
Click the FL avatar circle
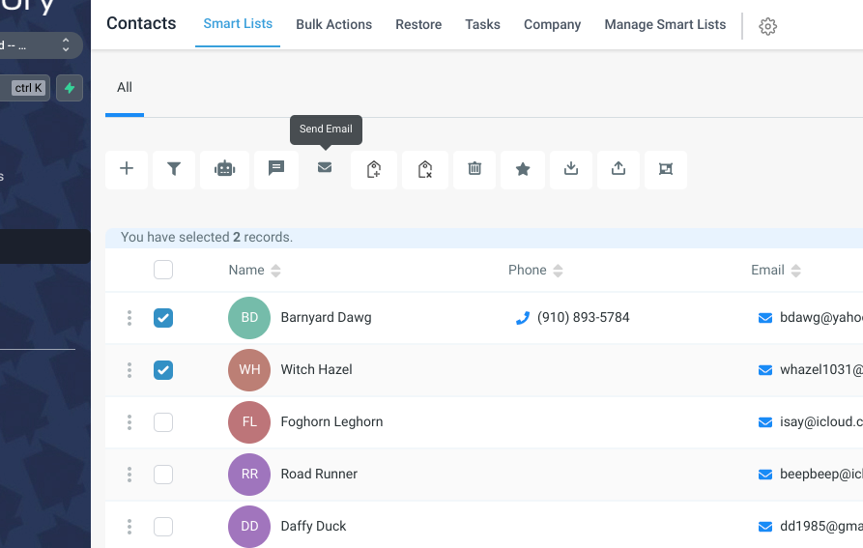[x=249, y=422]
